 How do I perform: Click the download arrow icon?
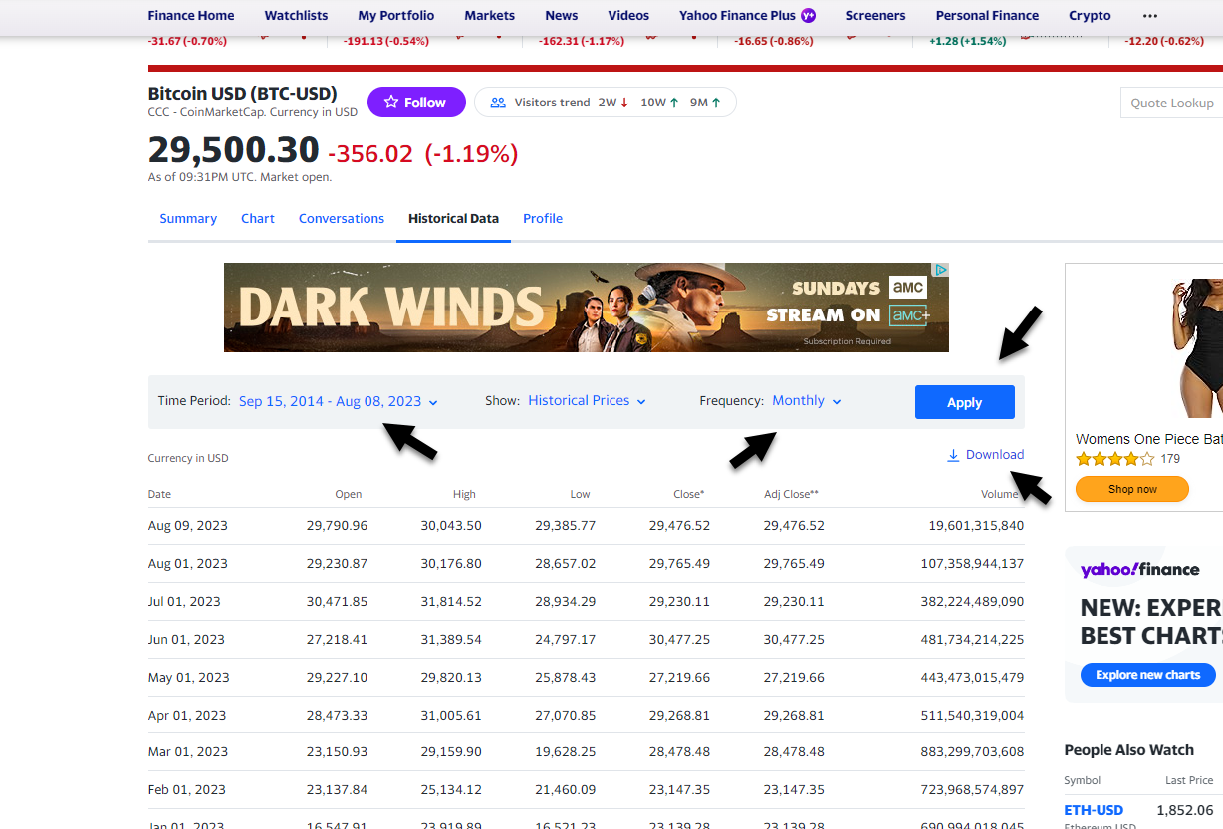pos(953,455)
